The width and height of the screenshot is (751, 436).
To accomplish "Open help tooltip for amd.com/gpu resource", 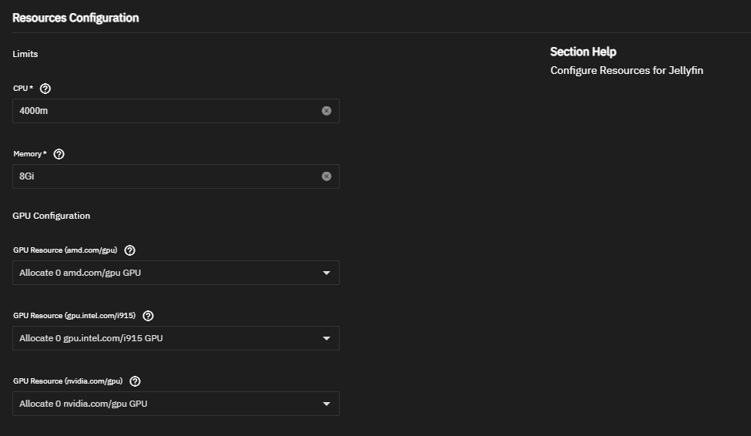I will (129, 250).
